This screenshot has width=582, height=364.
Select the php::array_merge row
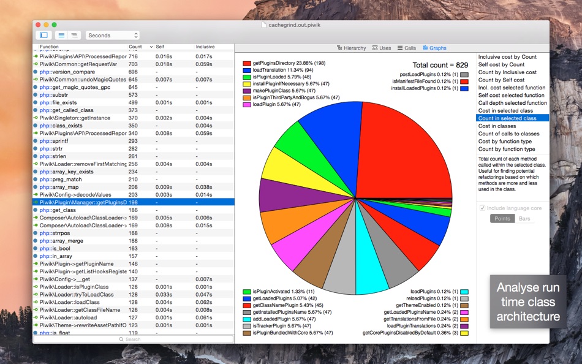point(134,241)
